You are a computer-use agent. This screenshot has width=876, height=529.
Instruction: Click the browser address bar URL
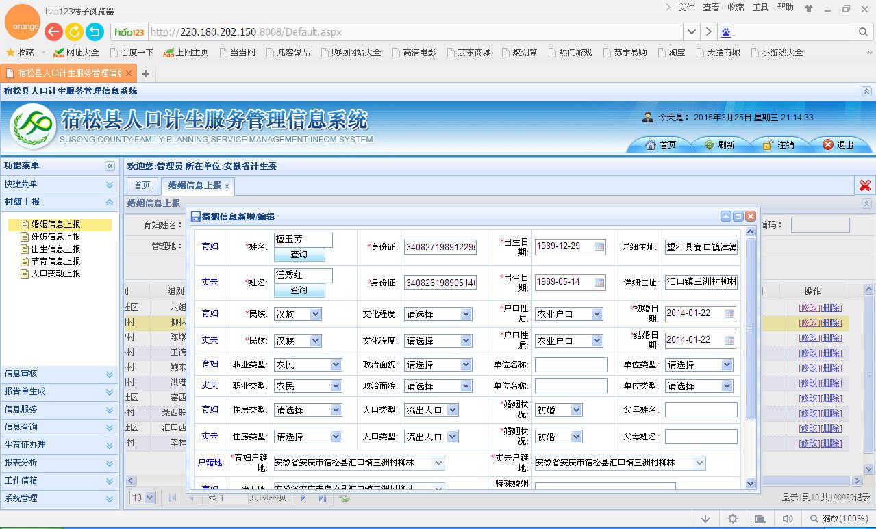pos(246,32)
